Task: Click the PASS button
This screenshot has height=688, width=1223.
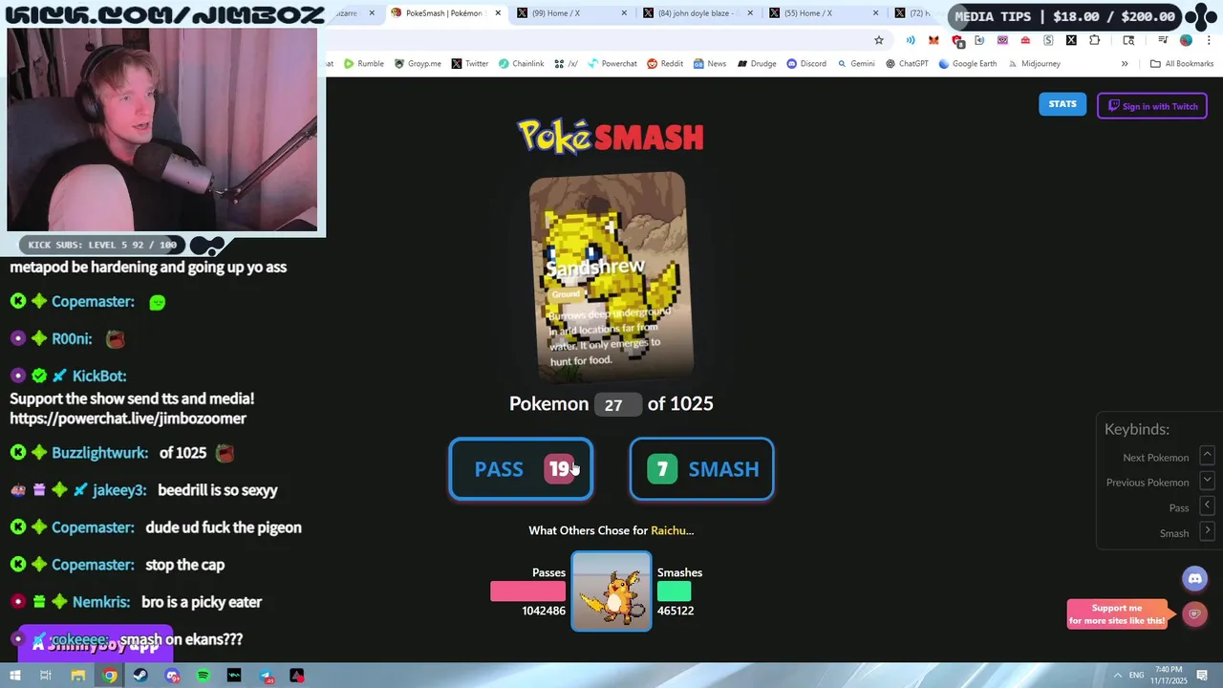Action: (521, 469)
